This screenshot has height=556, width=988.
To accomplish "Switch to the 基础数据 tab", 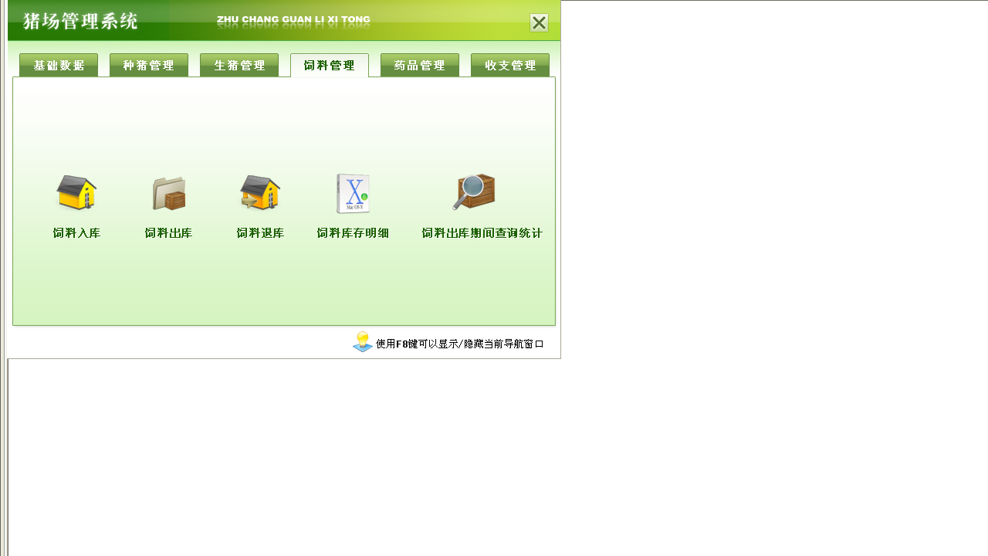I will 58,65.
